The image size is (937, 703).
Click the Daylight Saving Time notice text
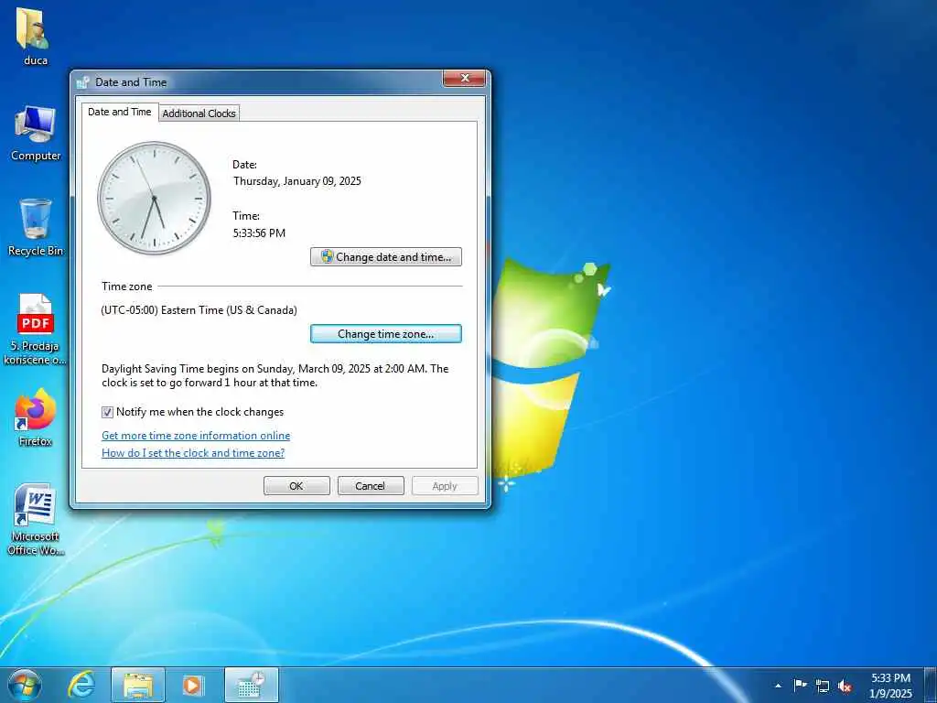coord(275,375)
